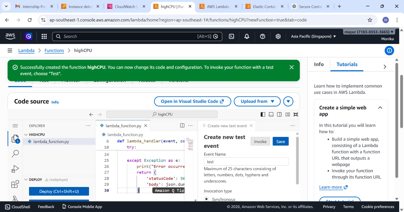The image size is (404, 212).
Task: Toggle the primary sidebar layout icon
Action: (x=263, y=115)
